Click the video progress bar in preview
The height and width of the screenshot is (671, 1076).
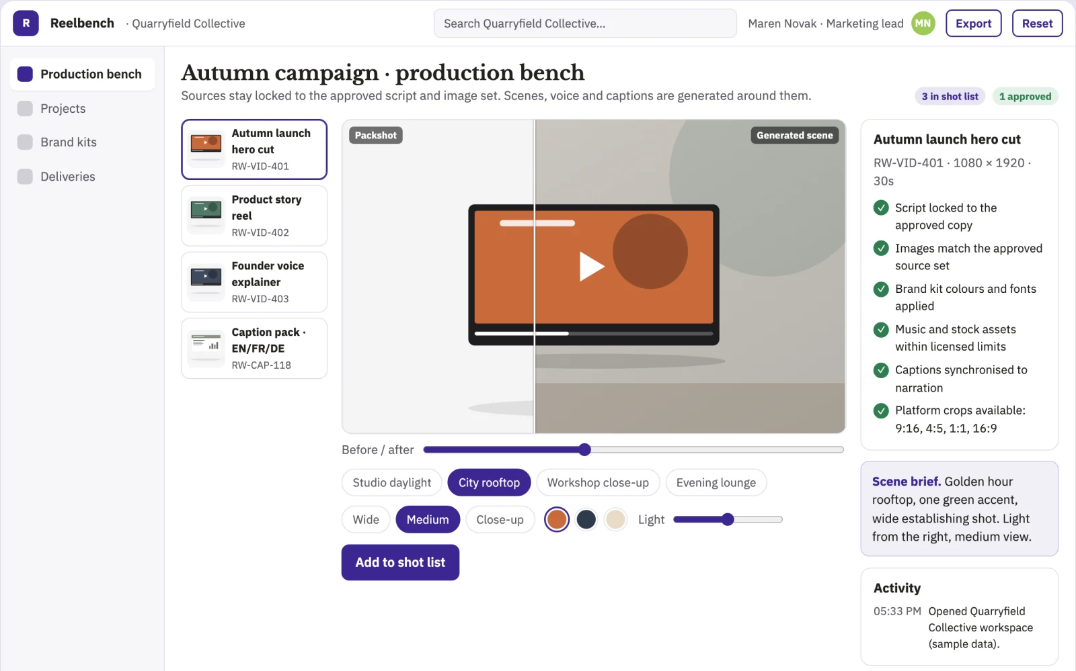tap(594, 333)
